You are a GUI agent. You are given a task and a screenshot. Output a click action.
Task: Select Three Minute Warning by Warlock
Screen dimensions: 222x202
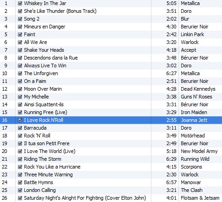tap(111, 175)
